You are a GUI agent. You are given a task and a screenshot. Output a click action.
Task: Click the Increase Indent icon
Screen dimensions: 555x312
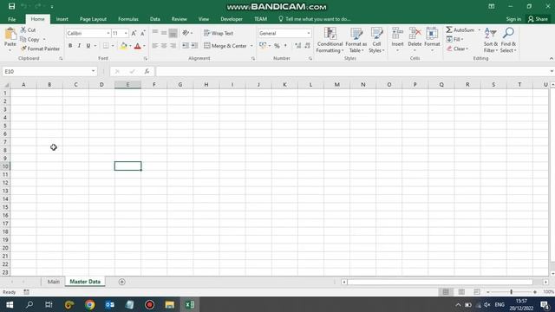click(194, 46)
